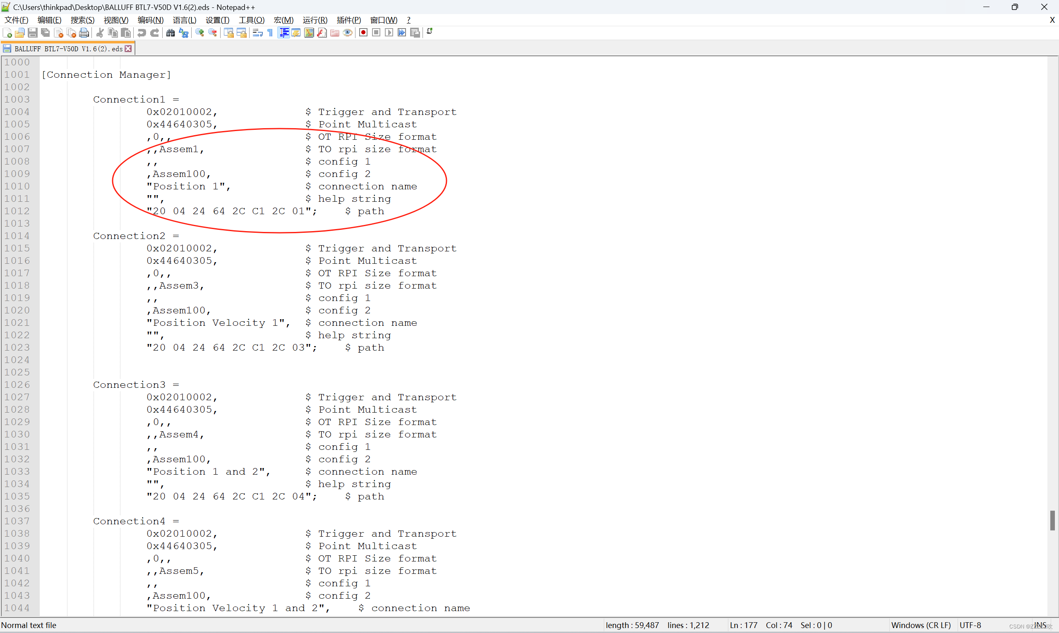
Task: Open 设置(T) menu
Action: tap(218, 20)
